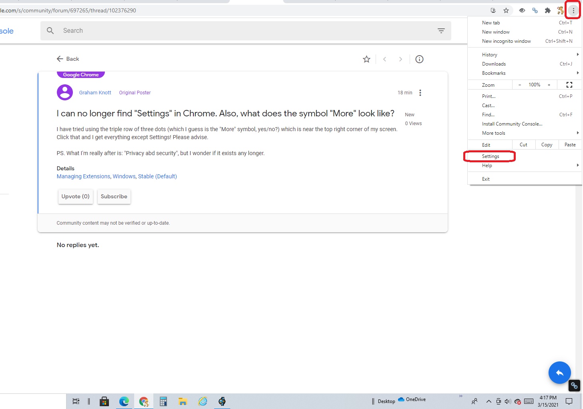Click the taskbar clock showing 4:17 PM
This screenshot has width=583, height=409.
point(548,401)
